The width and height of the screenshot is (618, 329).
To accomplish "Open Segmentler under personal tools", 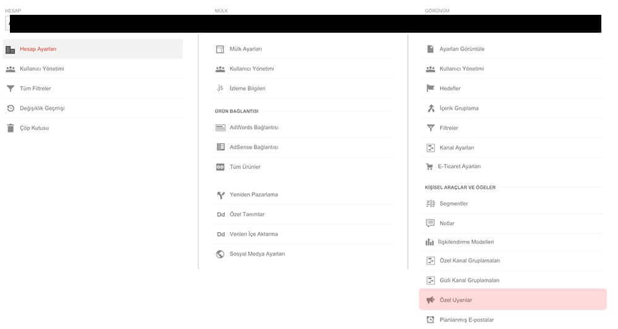I will (454, 204).
